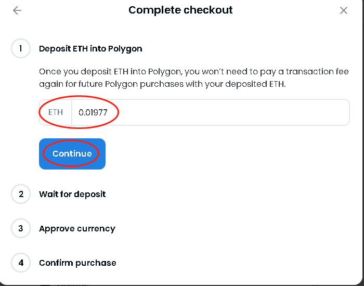Select the step 4 number circle

(21, 263)
